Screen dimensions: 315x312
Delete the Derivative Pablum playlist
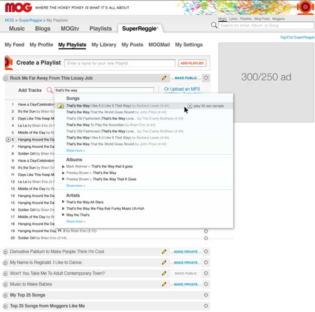tap(206, 251)
